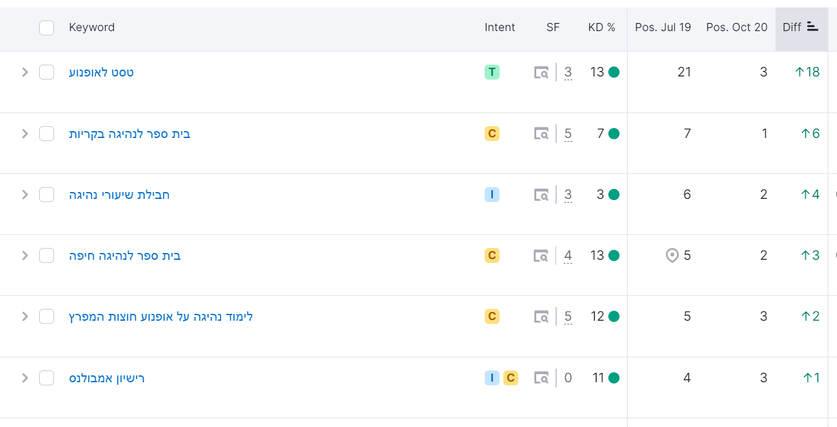Open keyword link חבילת שיעורי נהיגה

click(x=119, y=195)
